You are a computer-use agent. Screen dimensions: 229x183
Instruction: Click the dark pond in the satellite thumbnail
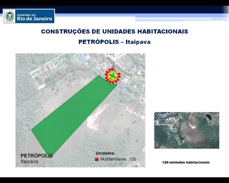point(208,116)
